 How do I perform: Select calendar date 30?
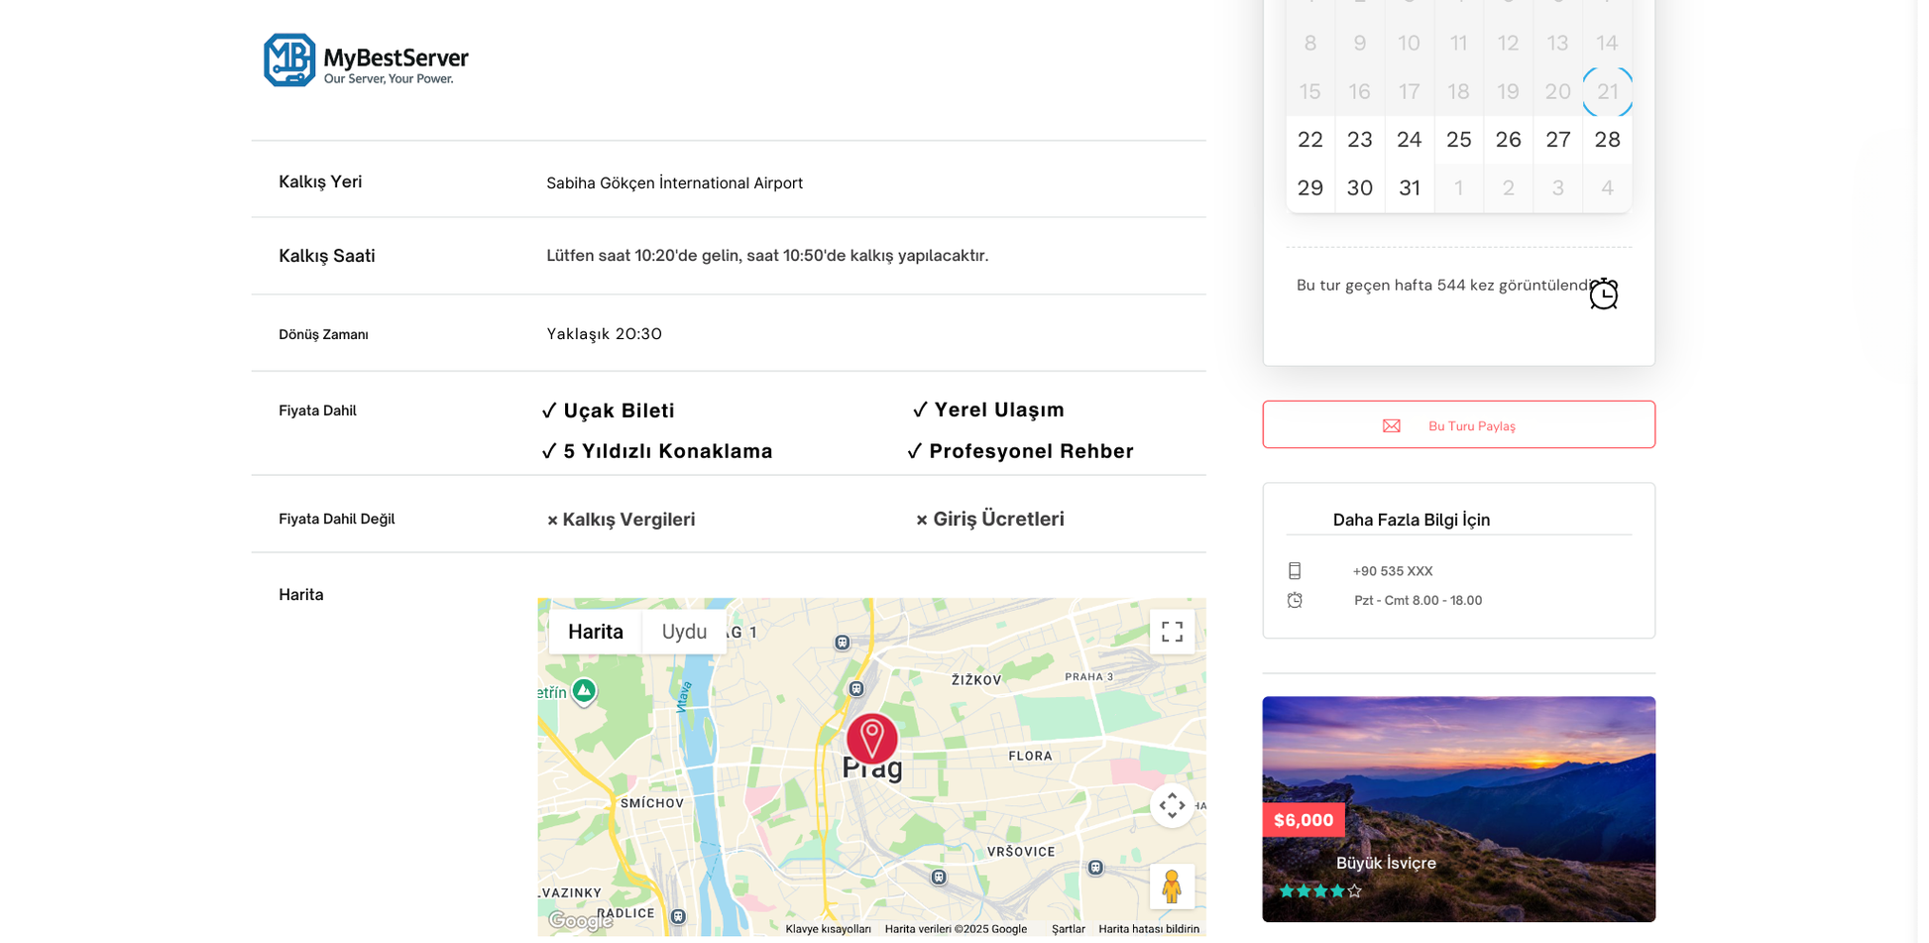[x=1360, y=188]
